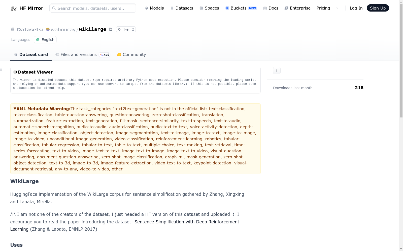Screen dimensions: 403x251
Task: Open Buckets NEW section
Action: click(x=241, y=8)
